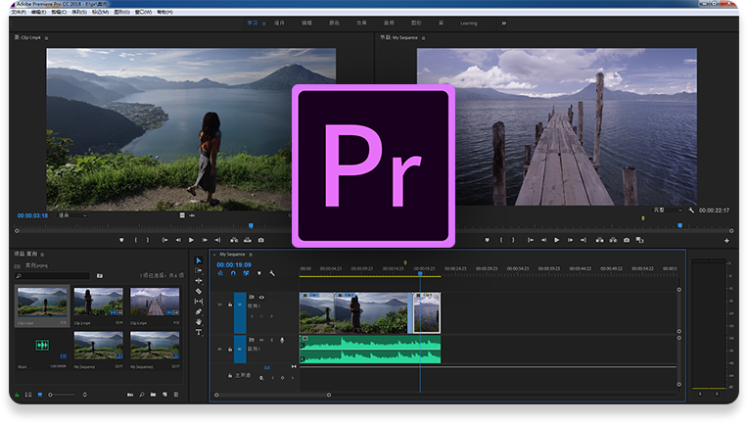Click Find magnifier at Project panel bottom

tap(142, 395)
